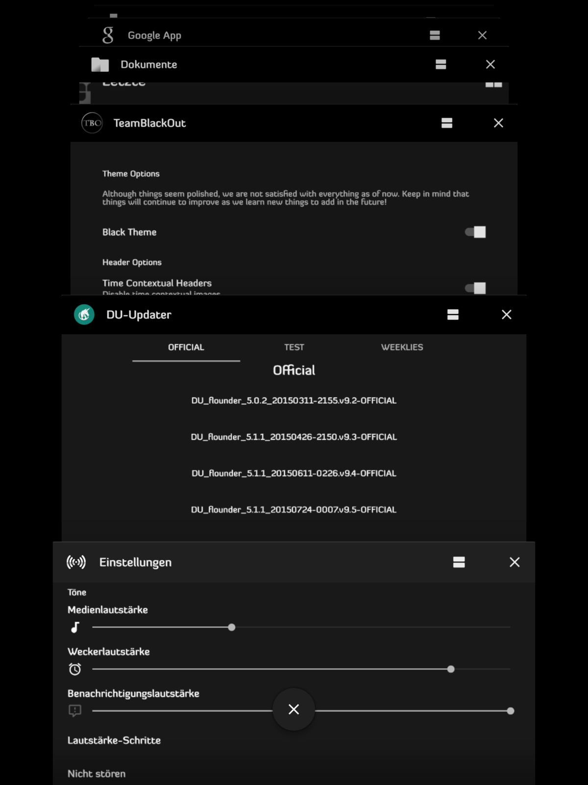Open the DU_flounder v9.5 OFFICIAL build
Screen dimensions: 588x785
point(294,510)
